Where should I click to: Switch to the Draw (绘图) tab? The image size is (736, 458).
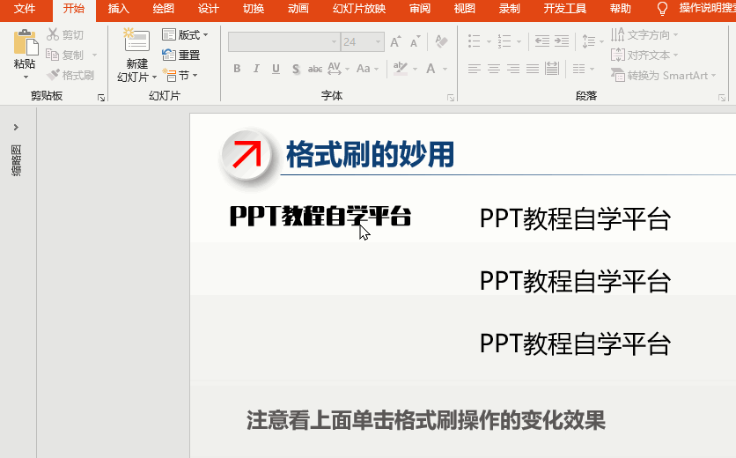coord(163,9)
